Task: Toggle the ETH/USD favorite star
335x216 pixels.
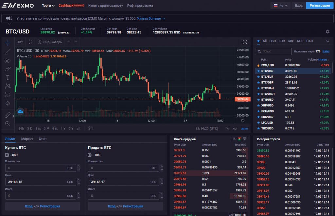Action: point(258,100)
